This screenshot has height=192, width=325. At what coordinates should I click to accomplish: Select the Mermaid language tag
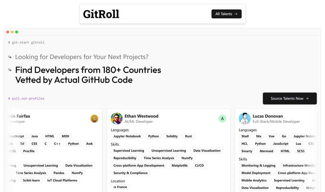tap(266, 151)
